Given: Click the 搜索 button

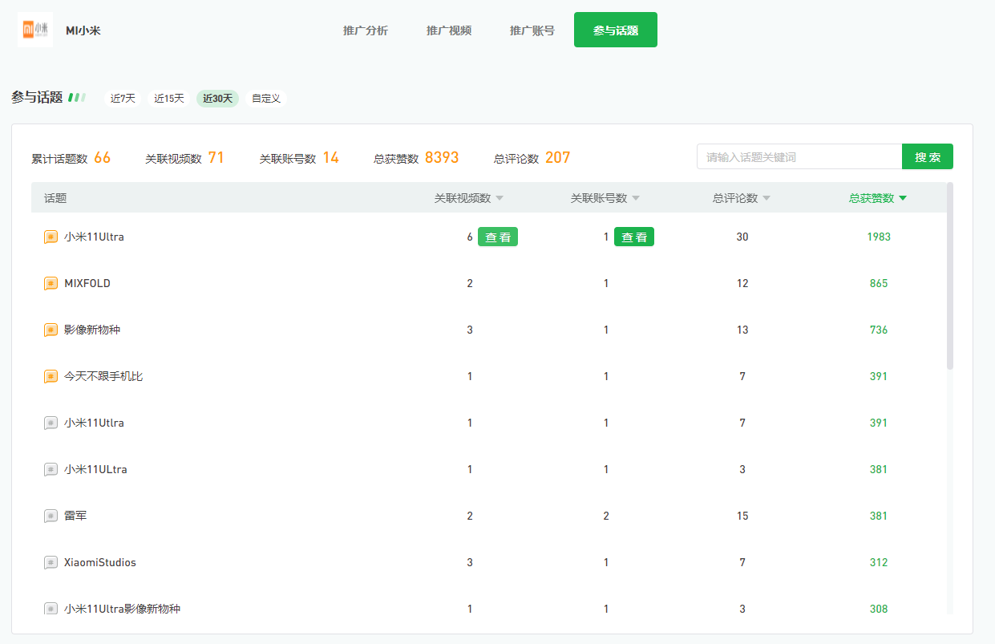Looking at the screenshot, I should click(x=928, y=156).
